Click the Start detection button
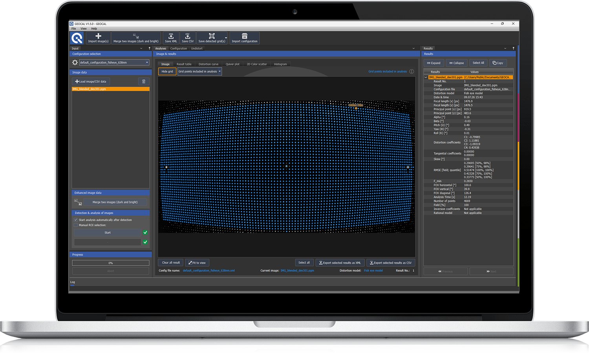Viewport: 589px width, 362px height. click(108, 233)
